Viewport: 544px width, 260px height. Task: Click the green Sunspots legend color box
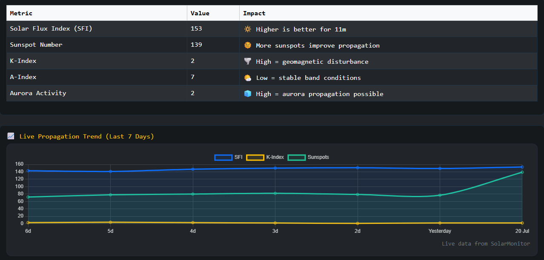click(297, 157)
